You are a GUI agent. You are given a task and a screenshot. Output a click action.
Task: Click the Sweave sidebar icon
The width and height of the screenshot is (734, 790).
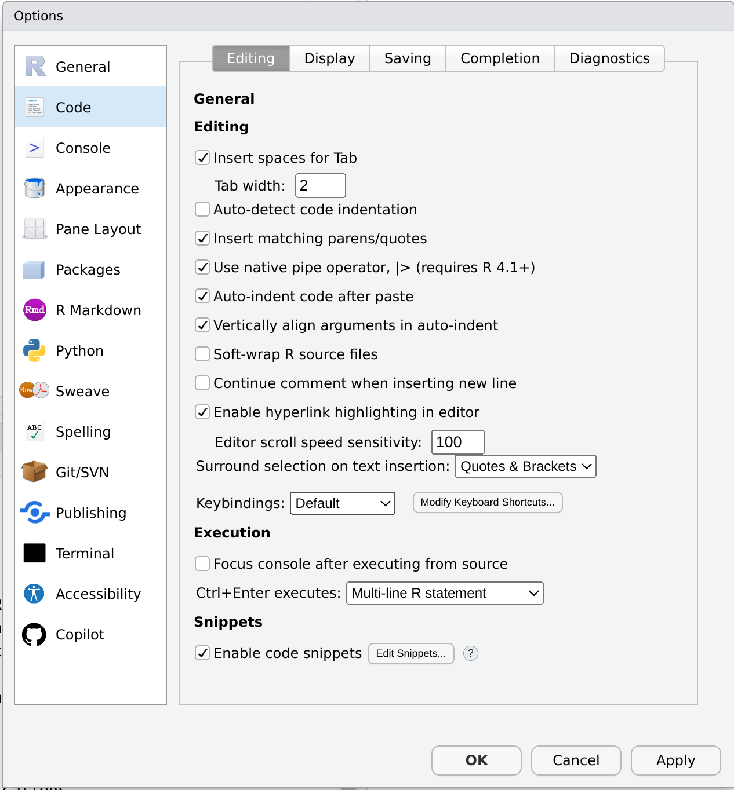tap(34, 391)
